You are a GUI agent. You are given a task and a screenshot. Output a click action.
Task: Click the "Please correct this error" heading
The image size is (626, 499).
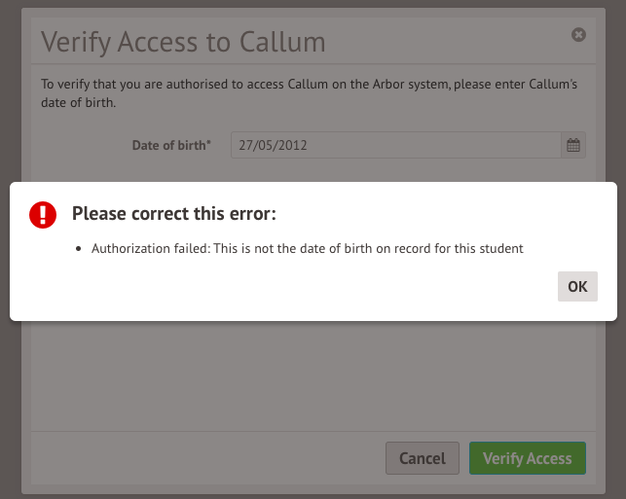tap(174, 214)
